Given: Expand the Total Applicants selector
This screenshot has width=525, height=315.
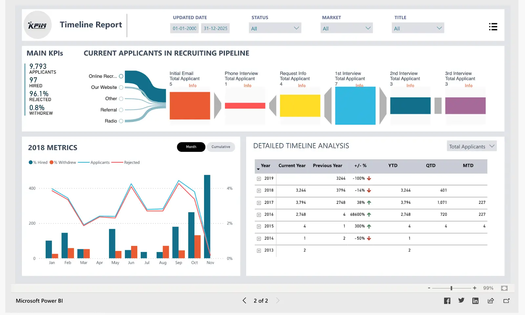Looking at the screenshot, I should pyautogui.click(x=472, y=146).
